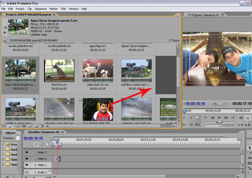252x178 pixels.
Task: Step forward one frame in Program monitor
Action: (226, 118)
